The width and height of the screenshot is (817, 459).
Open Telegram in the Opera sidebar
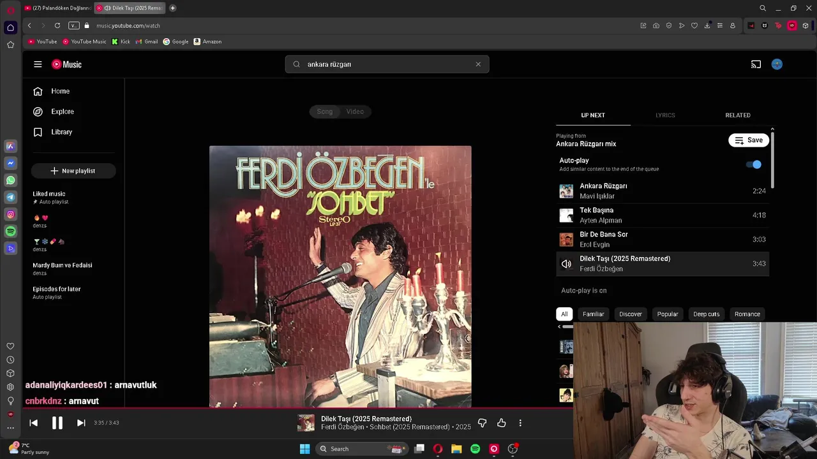click(10, 198)
